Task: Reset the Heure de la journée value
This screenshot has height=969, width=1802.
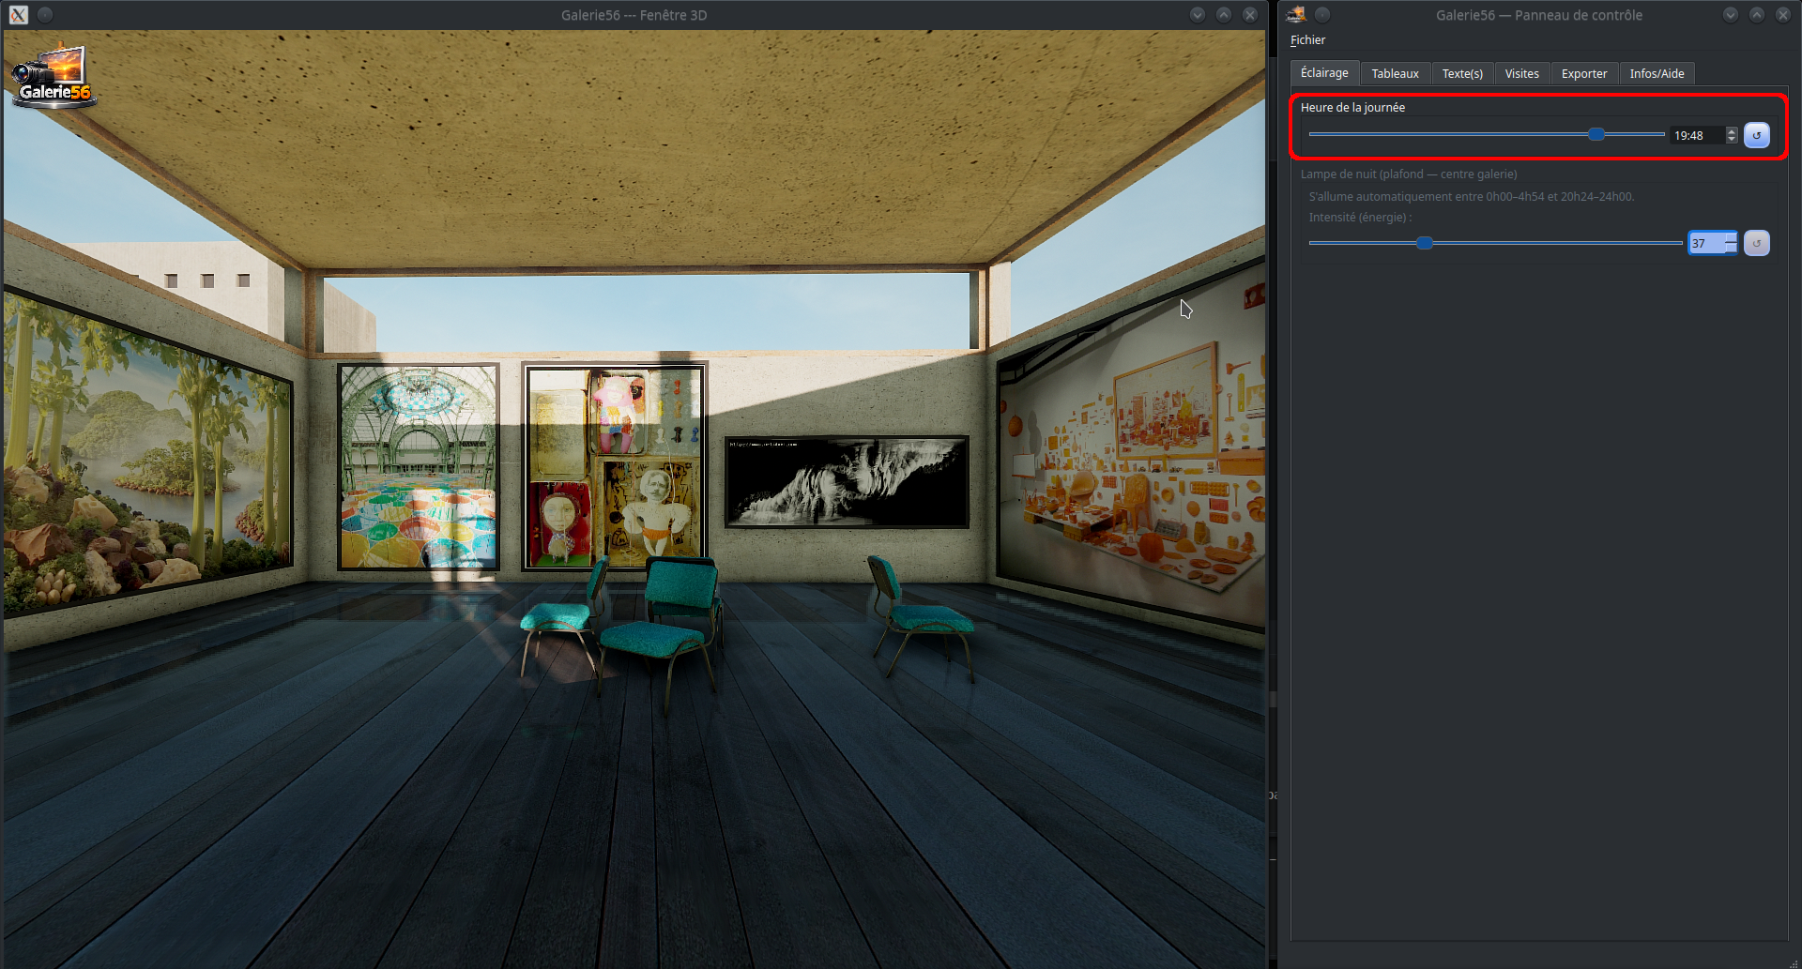Action: click(1756, 135)
